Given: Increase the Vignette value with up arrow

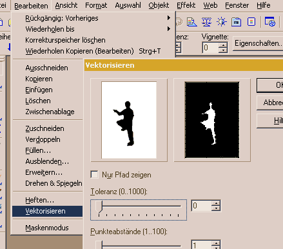Looking at the screenshot, I should pos(223,45).
